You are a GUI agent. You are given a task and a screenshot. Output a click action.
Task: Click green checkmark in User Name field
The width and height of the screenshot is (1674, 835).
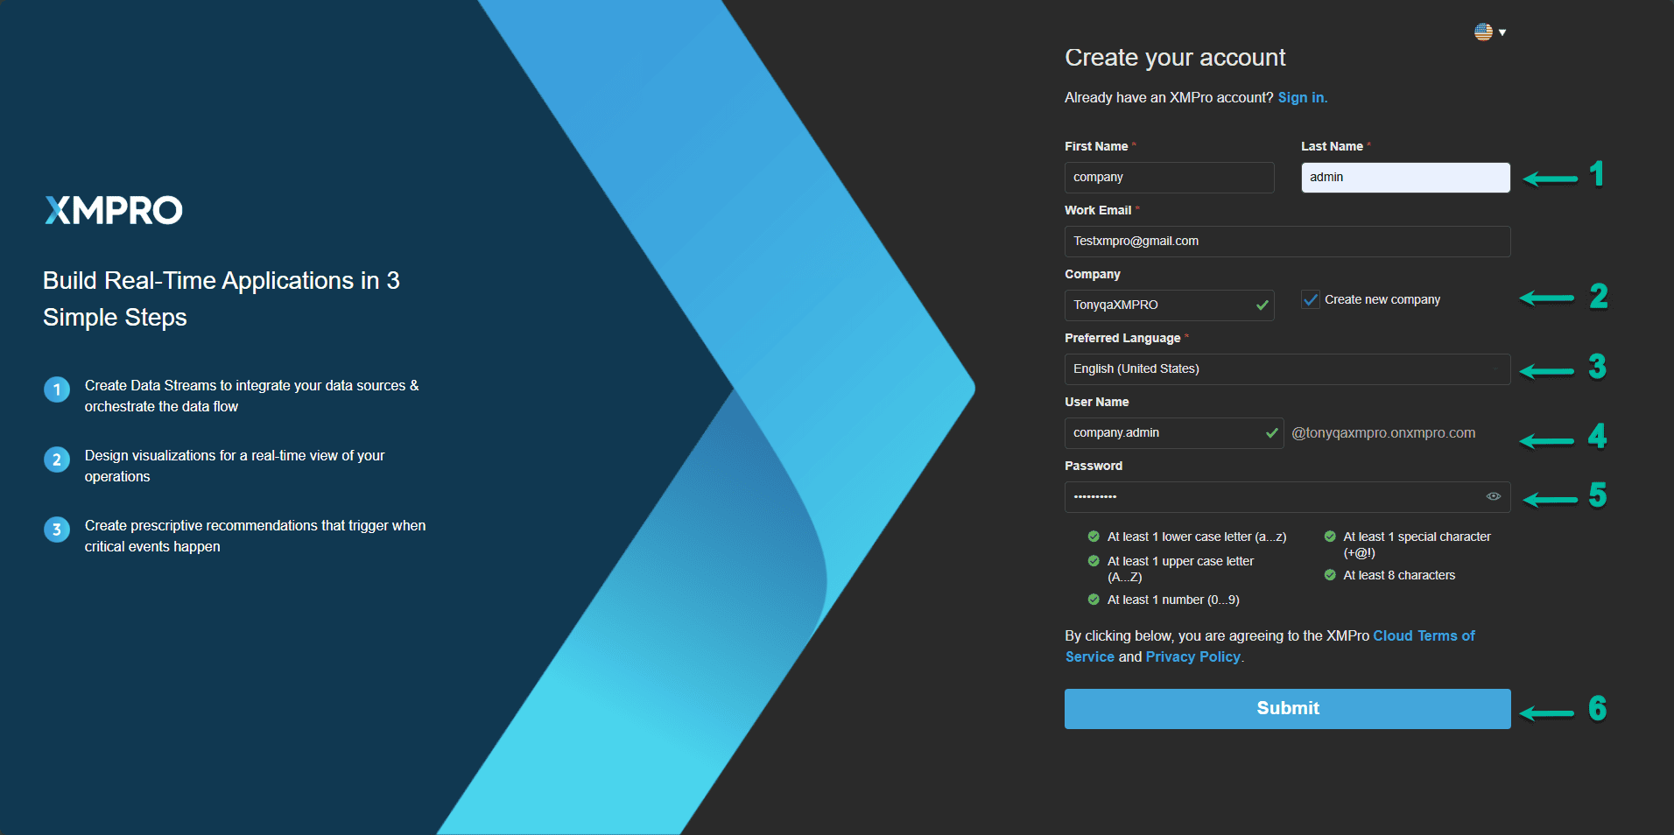coord(1271,433)
